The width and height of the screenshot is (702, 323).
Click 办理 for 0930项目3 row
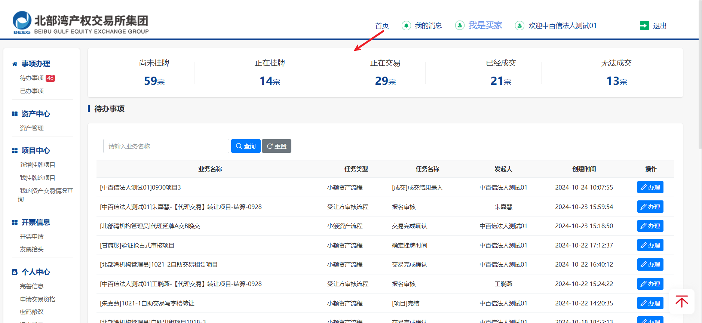[650, 187]
